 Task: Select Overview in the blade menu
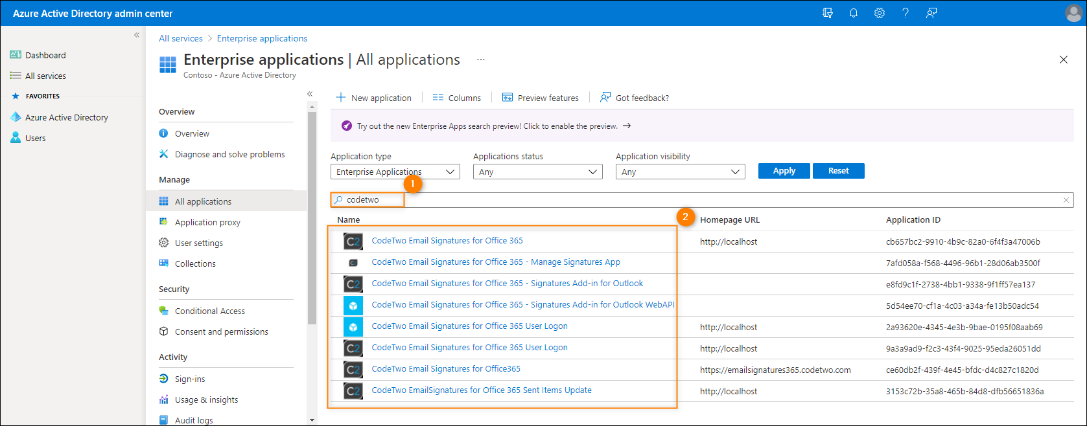click(192, 133)
